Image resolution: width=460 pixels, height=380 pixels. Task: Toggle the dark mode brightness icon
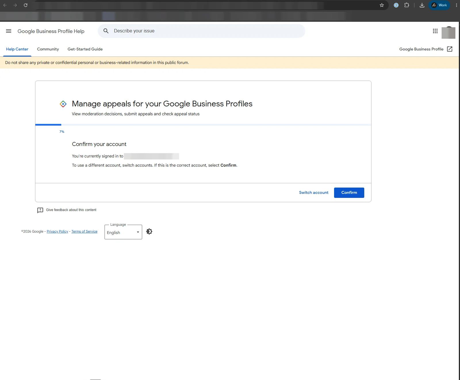[149, 231]
